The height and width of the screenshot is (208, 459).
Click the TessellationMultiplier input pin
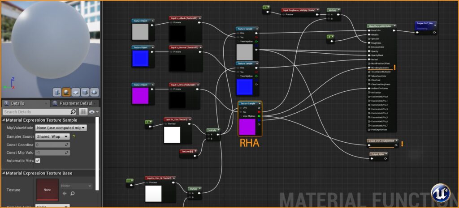click(x=369, y=72)
